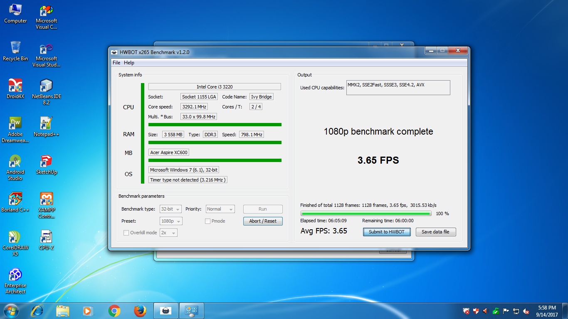This screenshot has height=319, width=568.
Task: Open the network connection tray icon
Action: 516,311
